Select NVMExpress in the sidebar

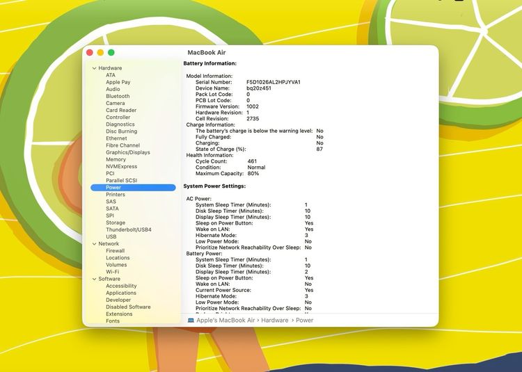coord(122,166)
